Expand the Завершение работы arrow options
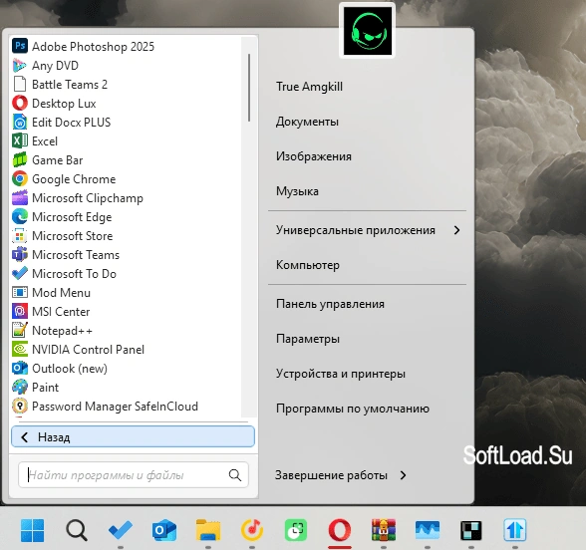586x550 pixels. (x=403, y=475)
